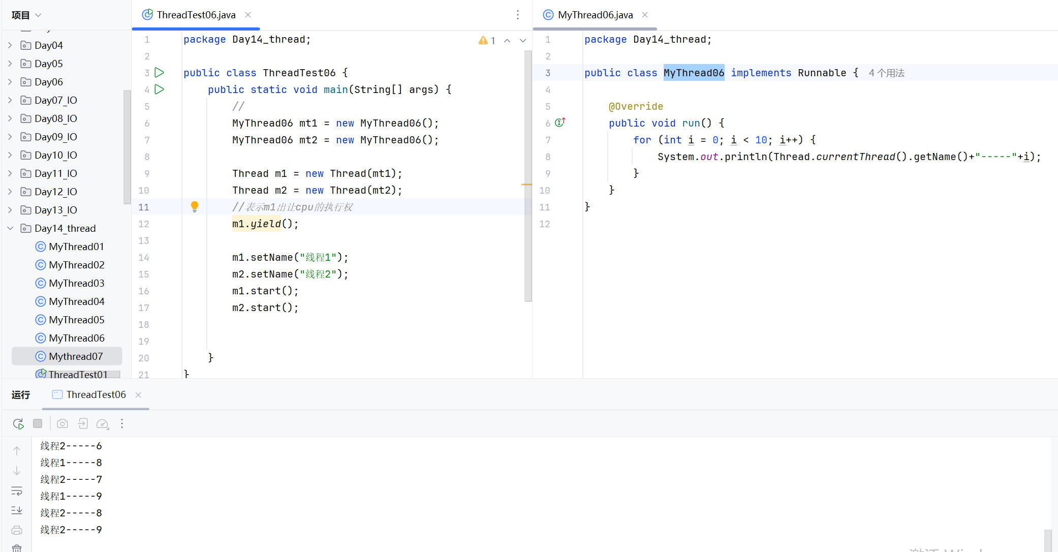This screenshot has width=1058, height=552.
Task: Click console output line 线程2-----6
Action: click(71, 446)
